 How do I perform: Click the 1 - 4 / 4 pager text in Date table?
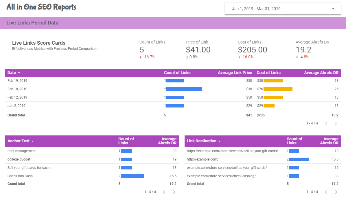(312, 123)
